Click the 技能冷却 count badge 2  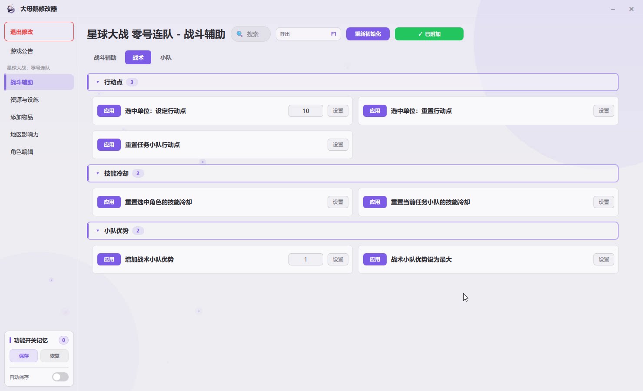pyautogui.click(x=138, y=173)
